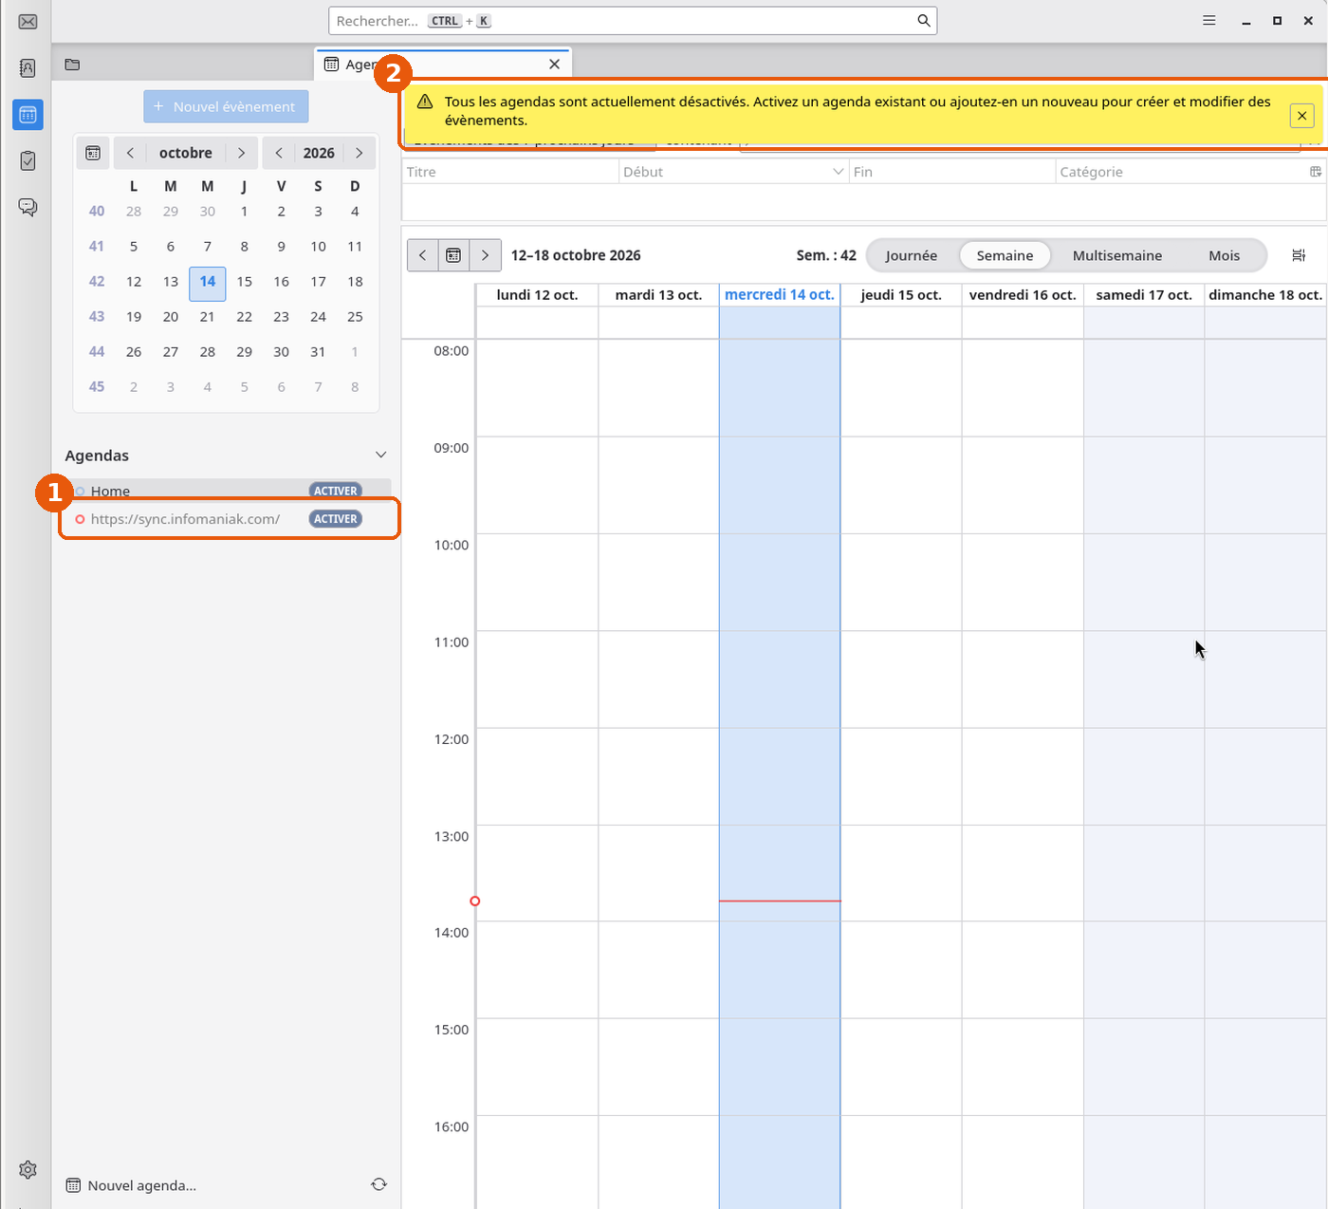Select Mois view
The image size is (1328, 1209).
point(1224,255)
